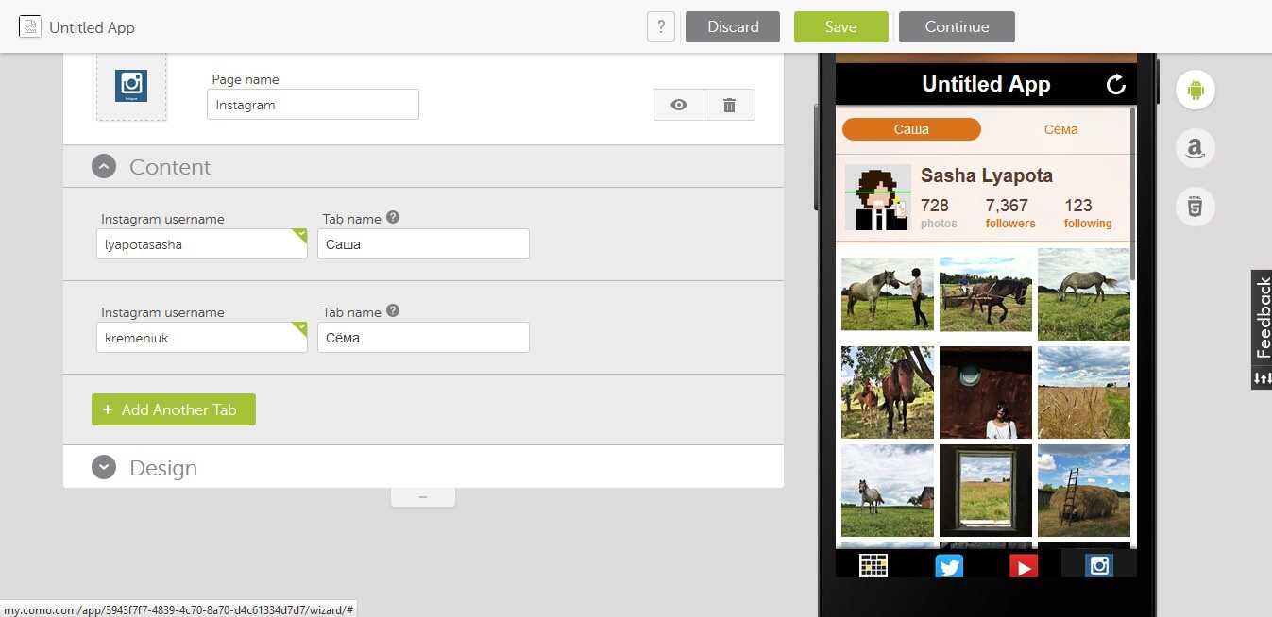This screenshot has width=1272, height=617.
Task: Edit the Page name field
Action: 313,105
